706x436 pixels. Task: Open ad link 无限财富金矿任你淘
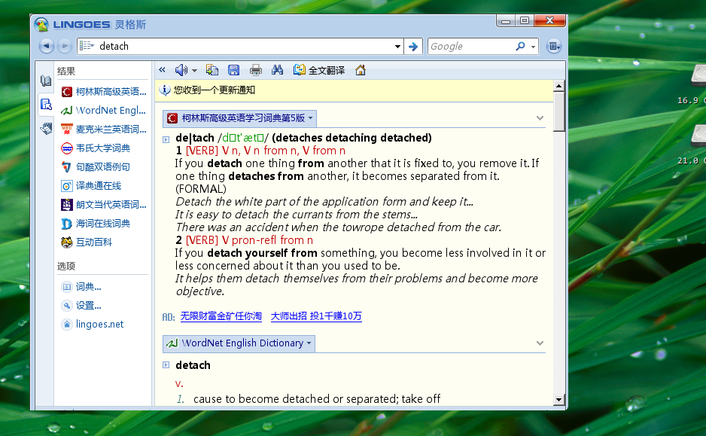[221, 316]
